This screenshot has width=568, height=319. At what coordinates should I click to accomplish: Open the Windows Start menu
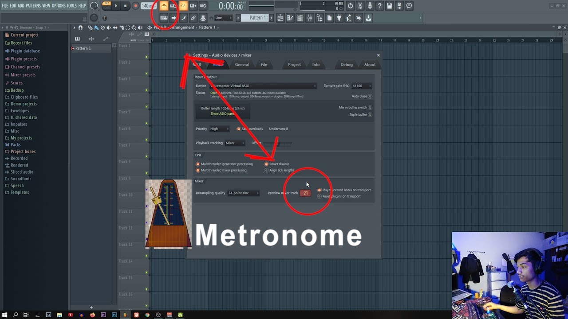(4, 315)
